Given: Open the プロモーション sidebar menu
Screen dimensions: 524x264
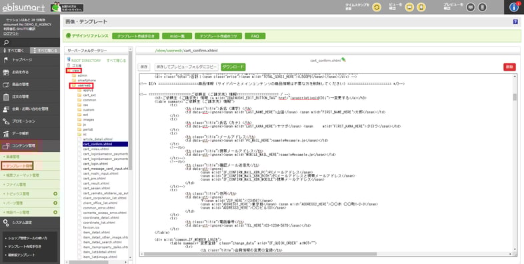Looking at the screenshot, I should pos(30,121).
